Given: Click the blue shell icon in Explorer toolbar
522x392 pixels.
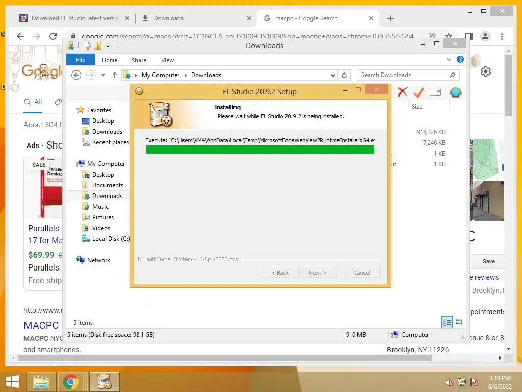Looking at the screenshot, I should coord(455,92).
